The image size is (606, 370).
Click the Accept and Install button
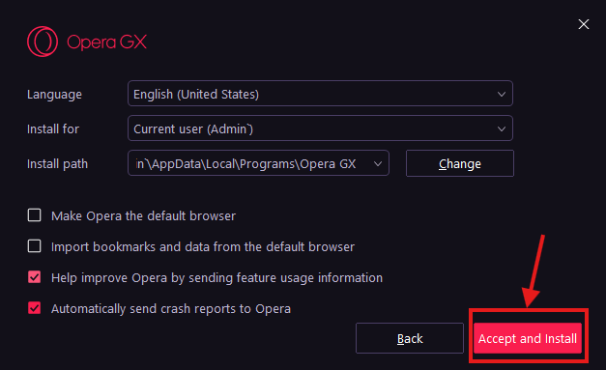528,338
